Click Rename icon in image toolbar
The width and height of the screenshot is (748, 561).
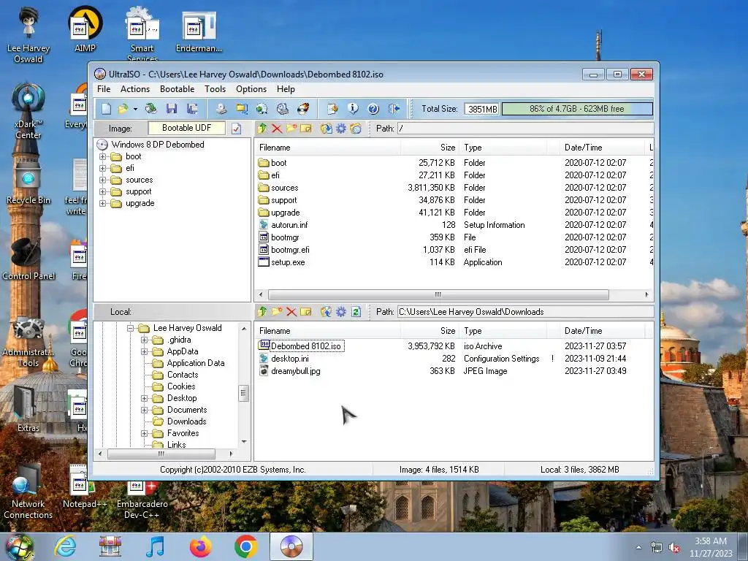306,129
